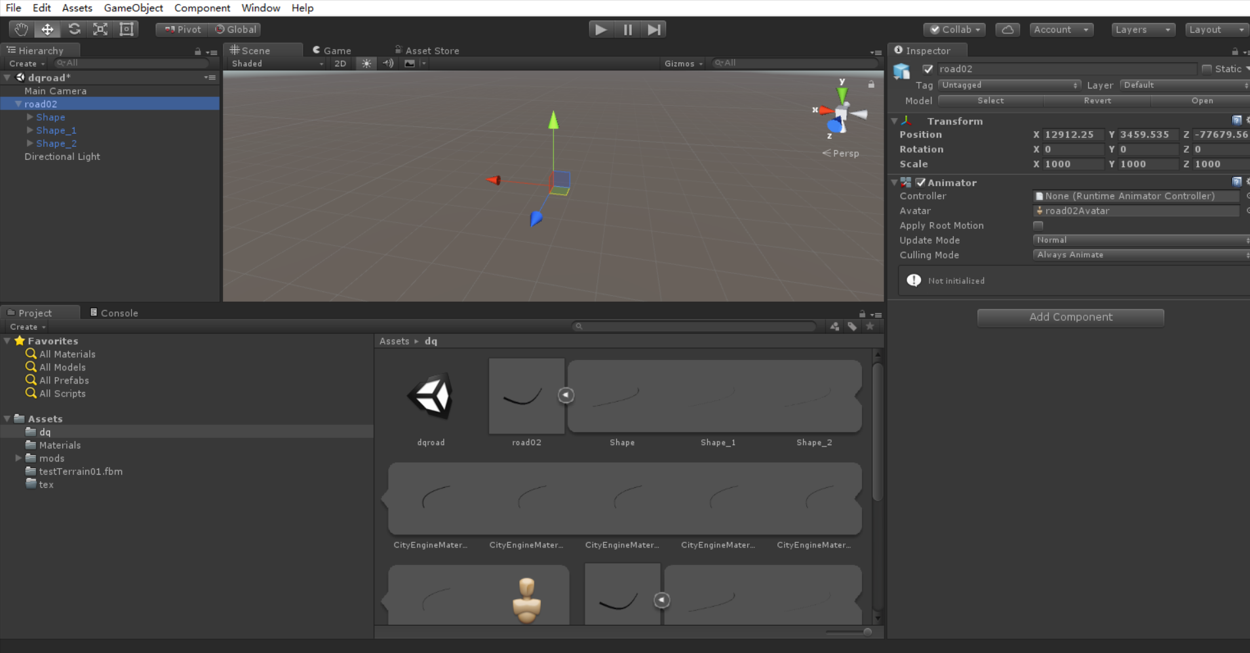Search by type icon in Project
The image size is (1250, 653).
pyautogui.click(x=834, y=326)
